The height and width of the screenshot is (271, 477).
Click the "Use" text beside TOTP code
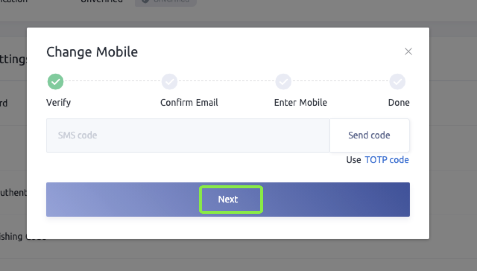click(353, 160)
